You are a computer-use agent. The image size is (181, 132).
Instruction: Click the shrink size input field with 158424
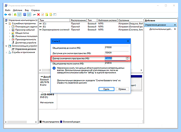click(115, 59)
